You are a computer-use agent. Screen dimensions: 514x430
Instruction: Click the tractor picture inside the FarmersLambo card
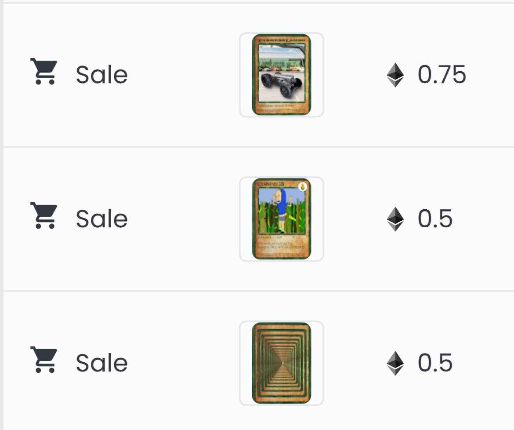point(282,73)
